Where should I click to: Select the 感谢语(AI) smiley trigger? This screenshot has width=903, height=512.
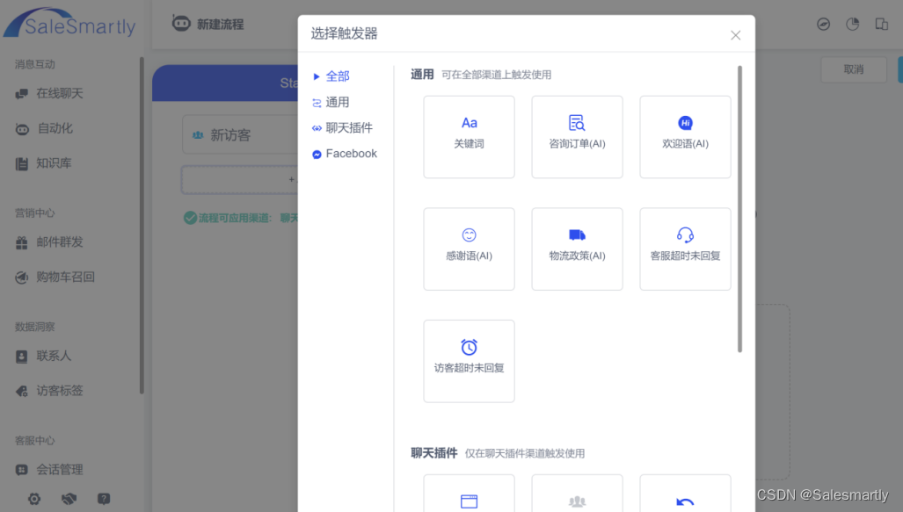(469, 249)
